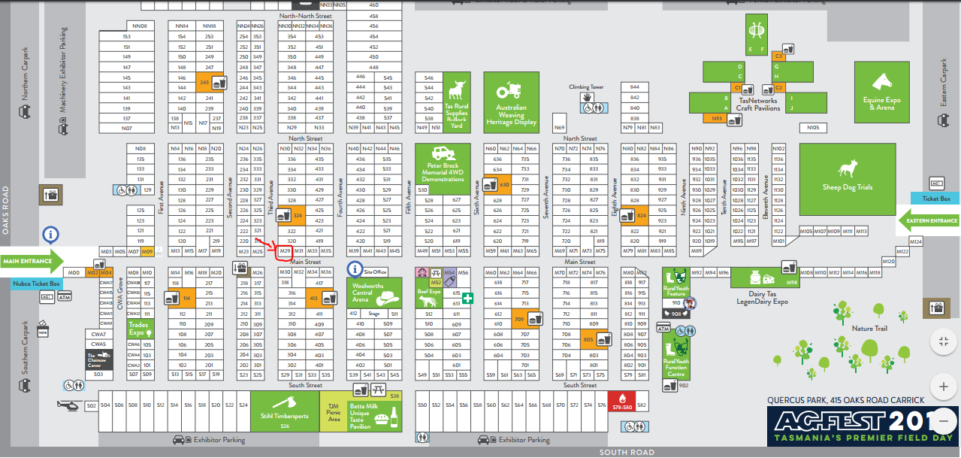Click site M00 beside Main Entrance
The width and height of the screenshot is (961, 458).
(x=74, y=272)
